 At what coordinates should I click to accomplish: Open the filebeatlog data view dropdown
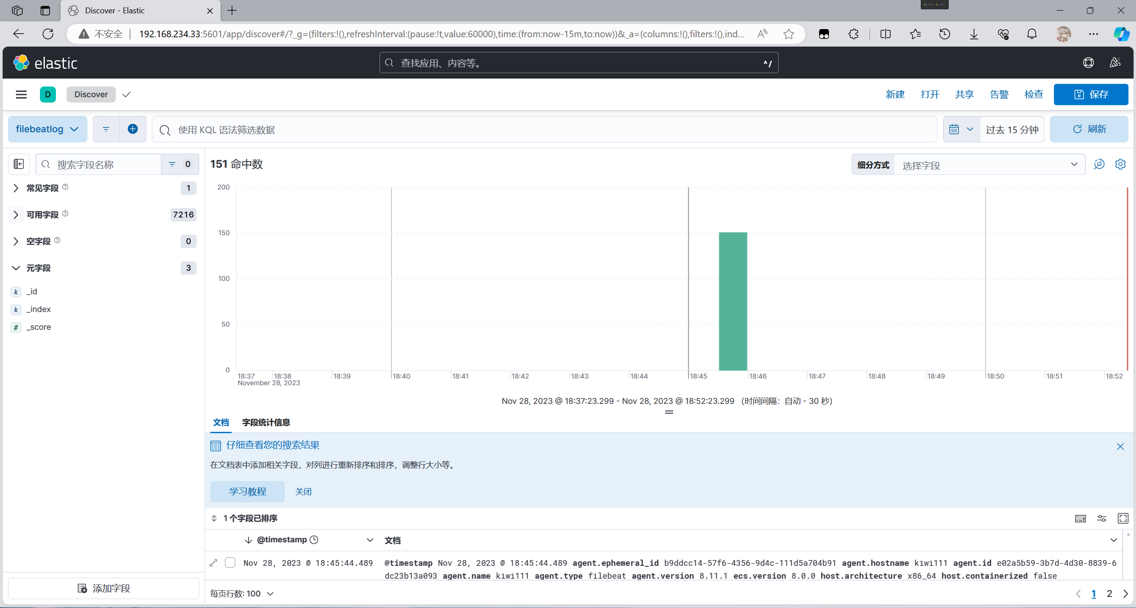[47, 129]
